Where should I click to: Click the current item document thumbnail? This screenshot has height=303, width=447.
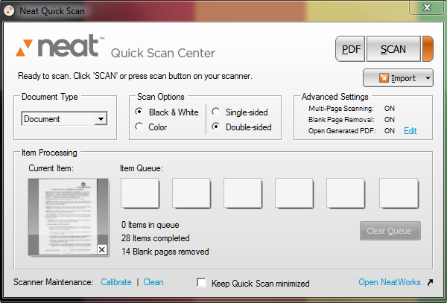pos(68,217)
